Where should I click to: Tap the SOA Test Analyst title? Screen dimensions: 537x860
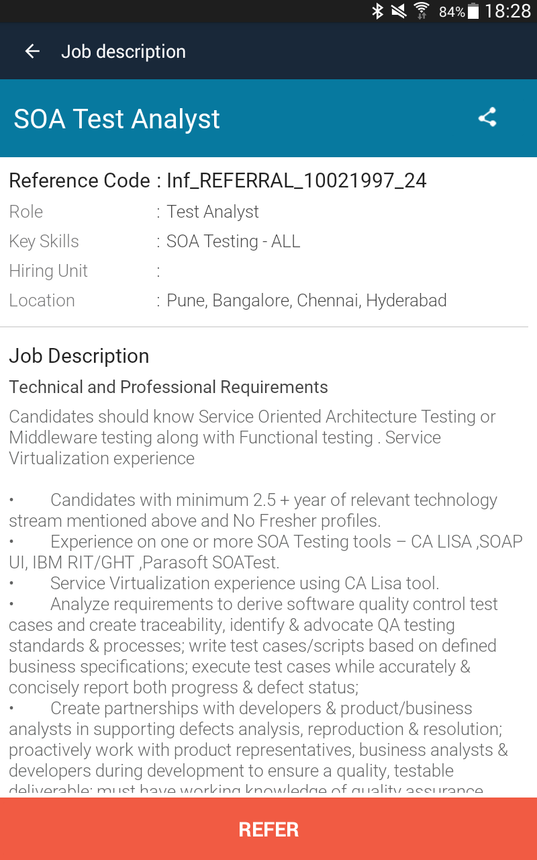click(117, 119)
